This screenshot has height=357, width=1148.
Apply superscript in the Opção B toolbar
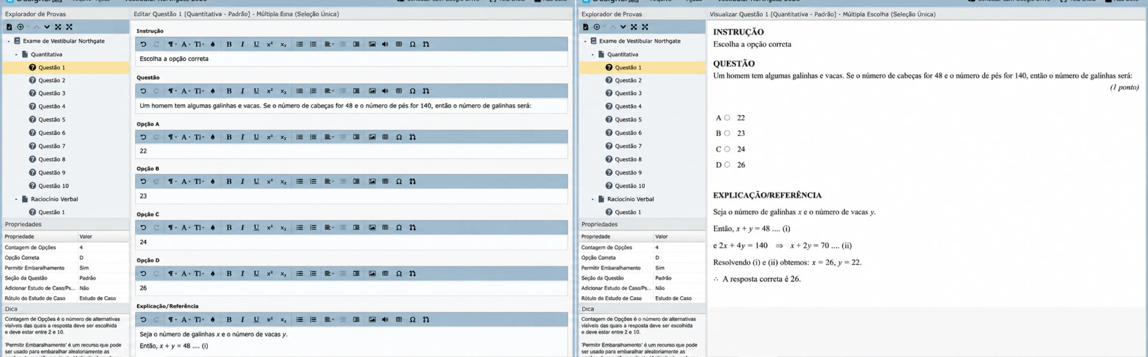coord(270,181)
